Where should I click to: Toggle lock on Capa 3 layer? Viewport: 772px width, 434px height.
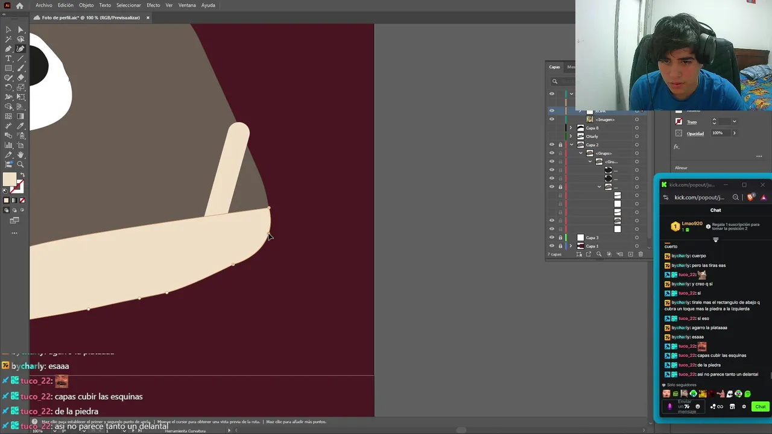coord(560,237)
